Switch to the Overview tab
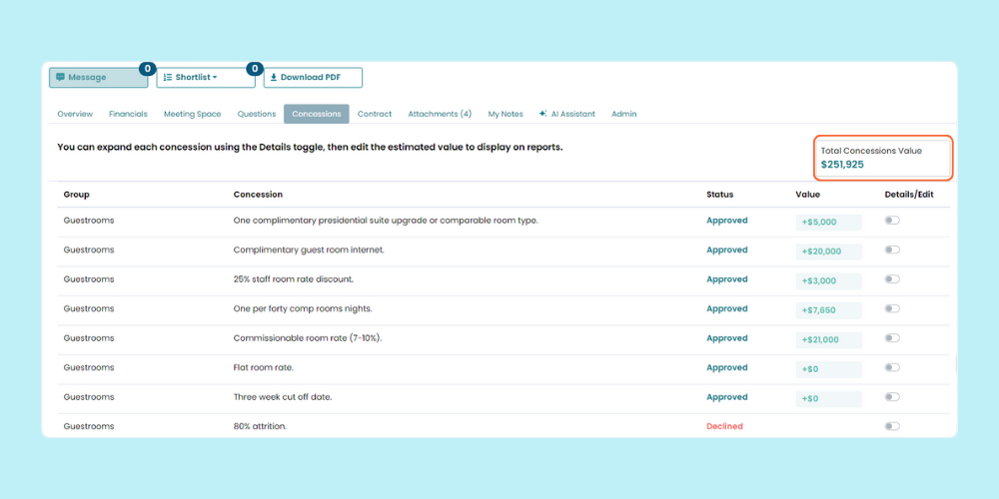 (75, 114)
